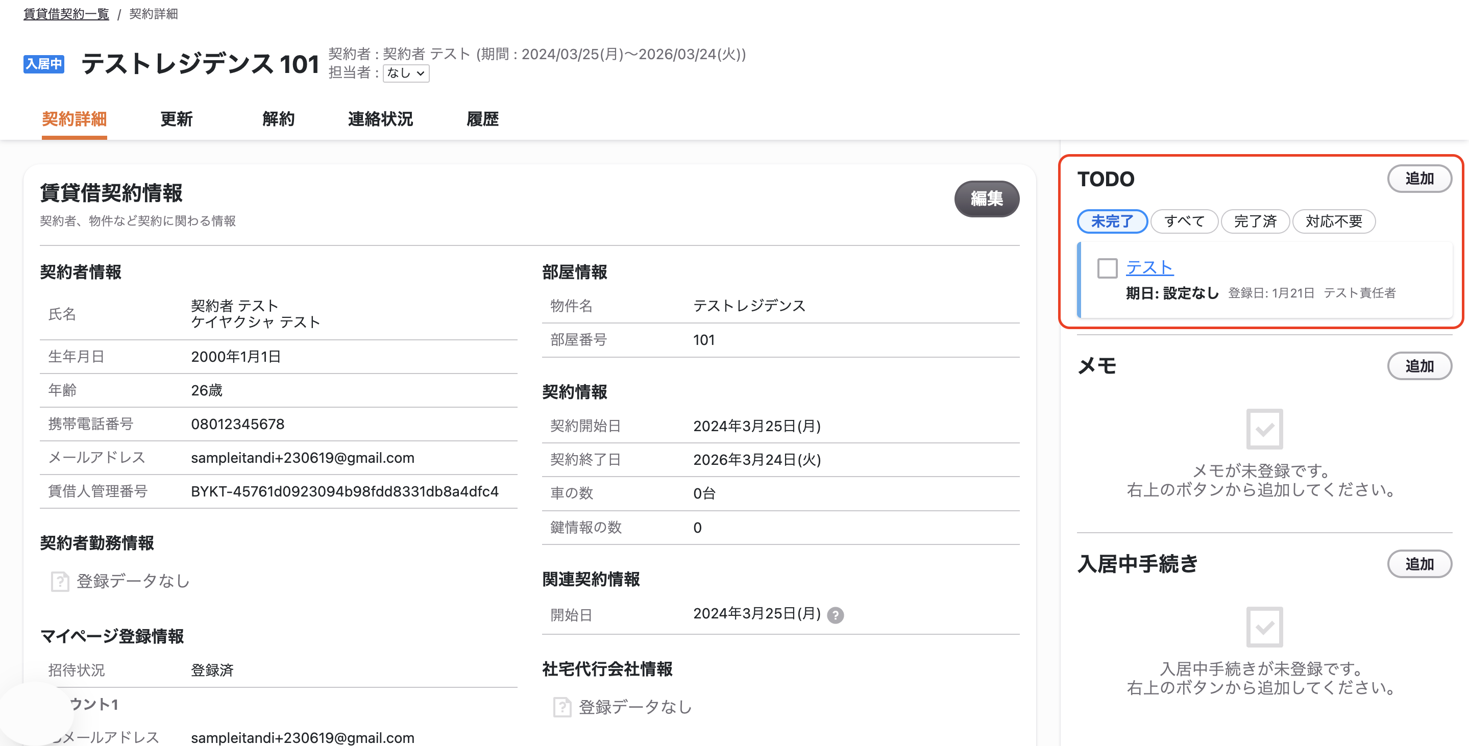Screen dimensions: 1469x746
Task: Open the 履歴 tab
Action: point(482,119)
